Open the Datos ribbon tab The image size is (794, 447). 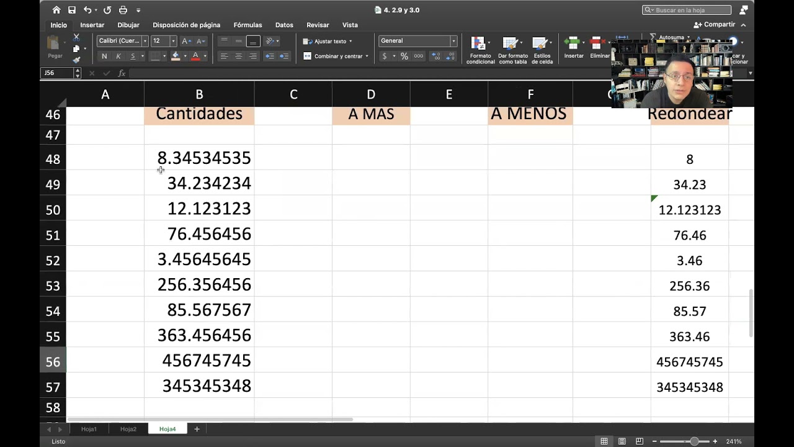pos(284,25)
